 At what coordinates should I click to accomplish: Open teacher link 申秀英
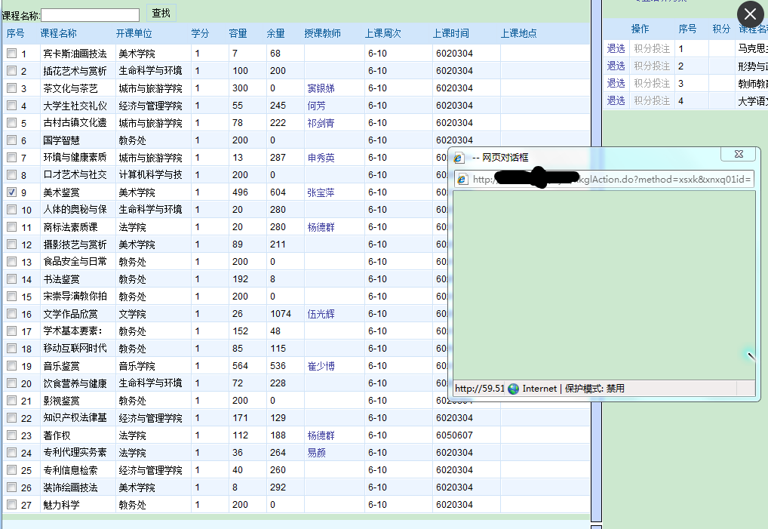[x=321, y=158]
